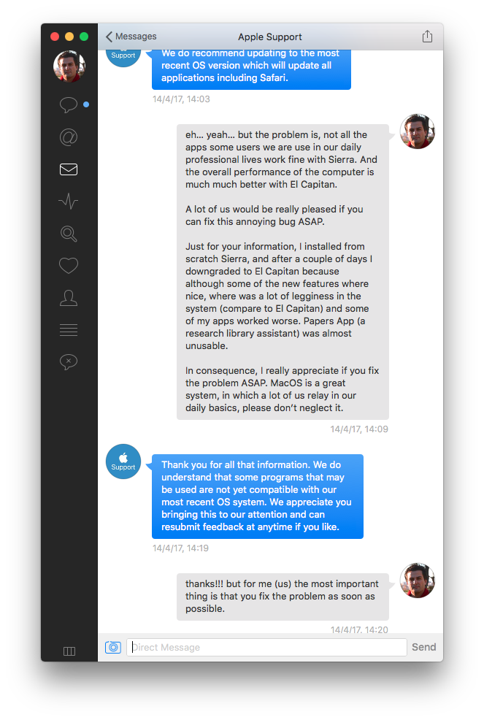Image resolution: width=484 pixels, height=720 pixels.
Task: Open the Home timeline speech bubble icon
Action: (x=69, y=104)
